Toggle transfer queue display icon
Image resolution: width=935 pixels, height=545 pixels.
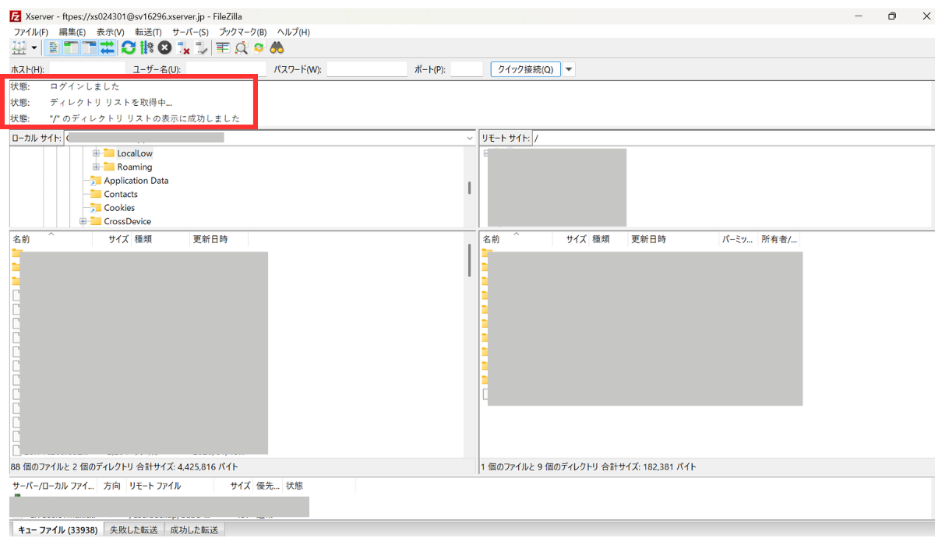point(107,48)
